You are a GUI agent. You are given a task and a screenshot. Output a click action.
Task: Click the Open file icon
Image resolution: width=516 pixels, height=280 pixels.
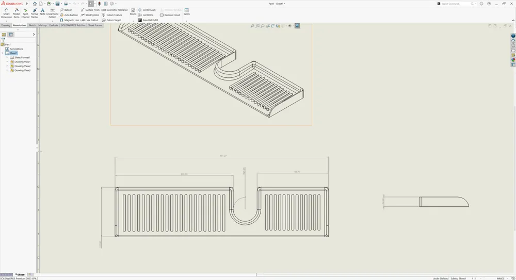(49, 4)
